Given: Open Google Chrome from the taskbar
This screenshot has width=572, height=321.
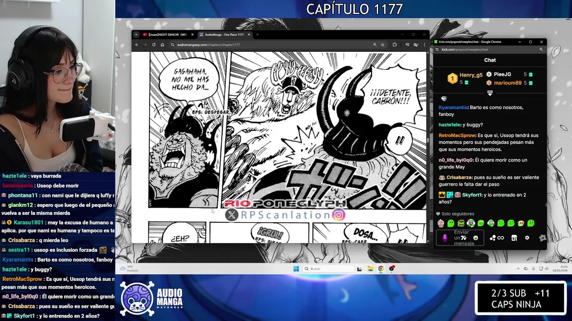Looking at the screenshot, I should click(x=381, y=269).
